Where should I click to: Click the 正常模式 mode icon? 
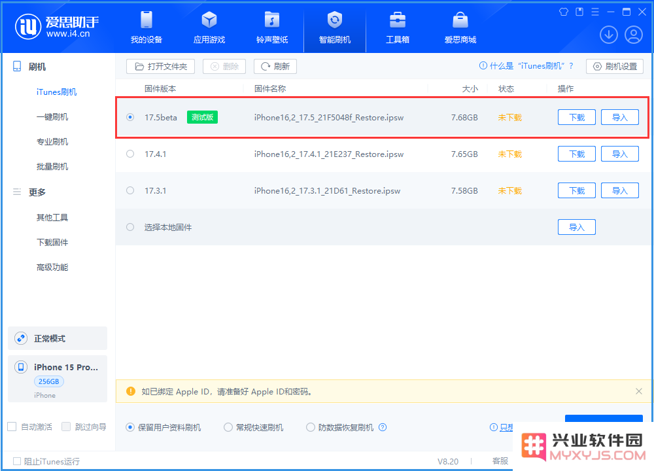[x=21, y=338]
